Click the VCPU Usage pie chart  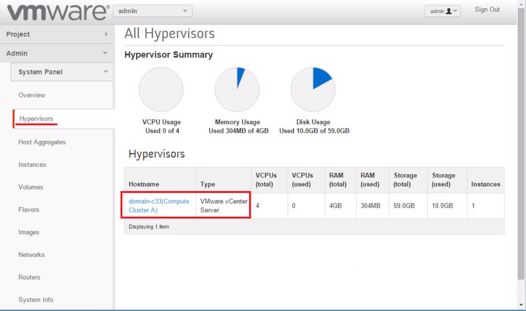[x=161, y=90]
